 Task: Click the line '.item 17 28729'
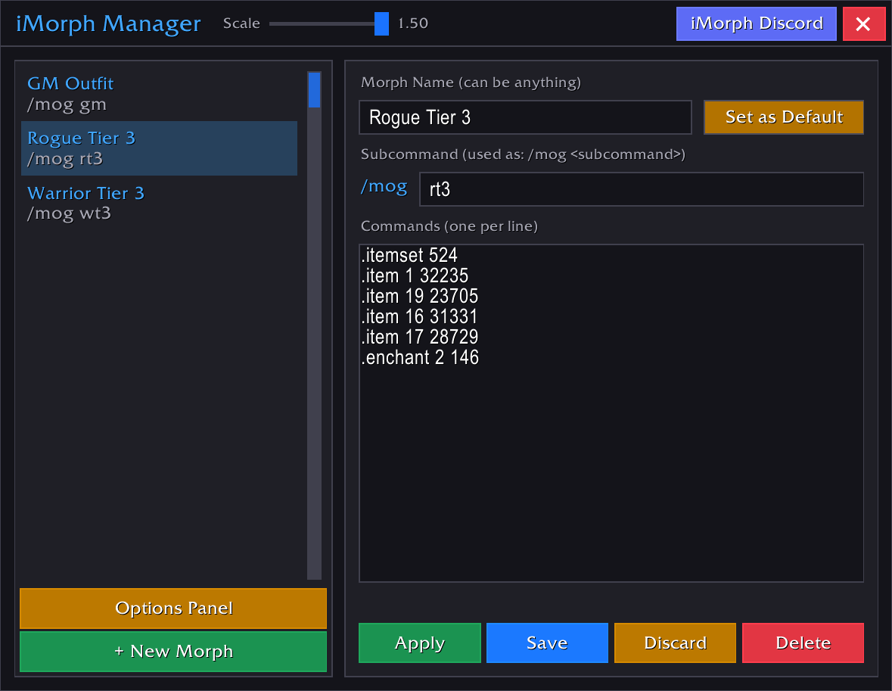click(419, 337)
